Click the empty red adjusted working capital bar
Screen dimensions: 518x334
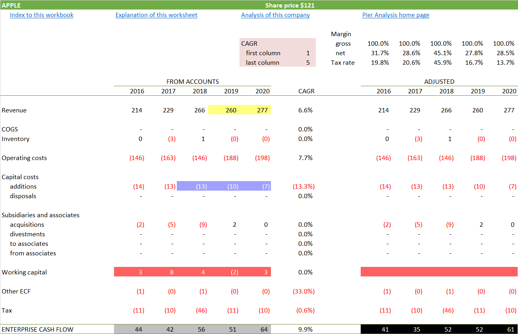439,272
